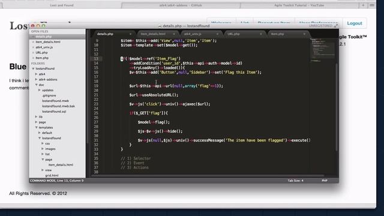Open the PHP syntax selector in the status bar
This screenshot has height=216, width=384.
click(x=325, y=181)
